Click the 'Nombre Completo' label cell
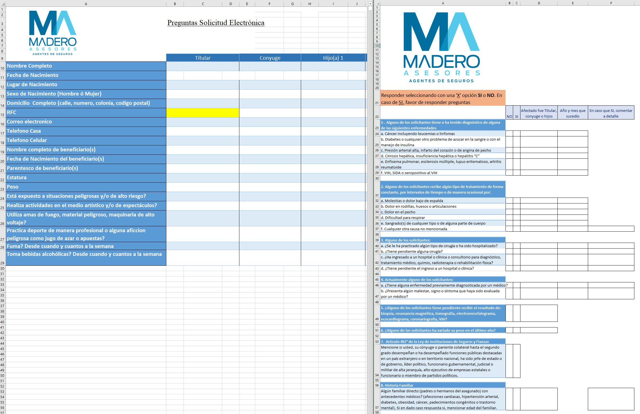640x414 pixels. click(86, 66)
